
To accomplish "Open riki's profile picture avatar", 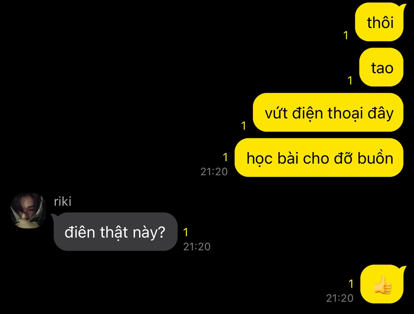I will (28, 211).
